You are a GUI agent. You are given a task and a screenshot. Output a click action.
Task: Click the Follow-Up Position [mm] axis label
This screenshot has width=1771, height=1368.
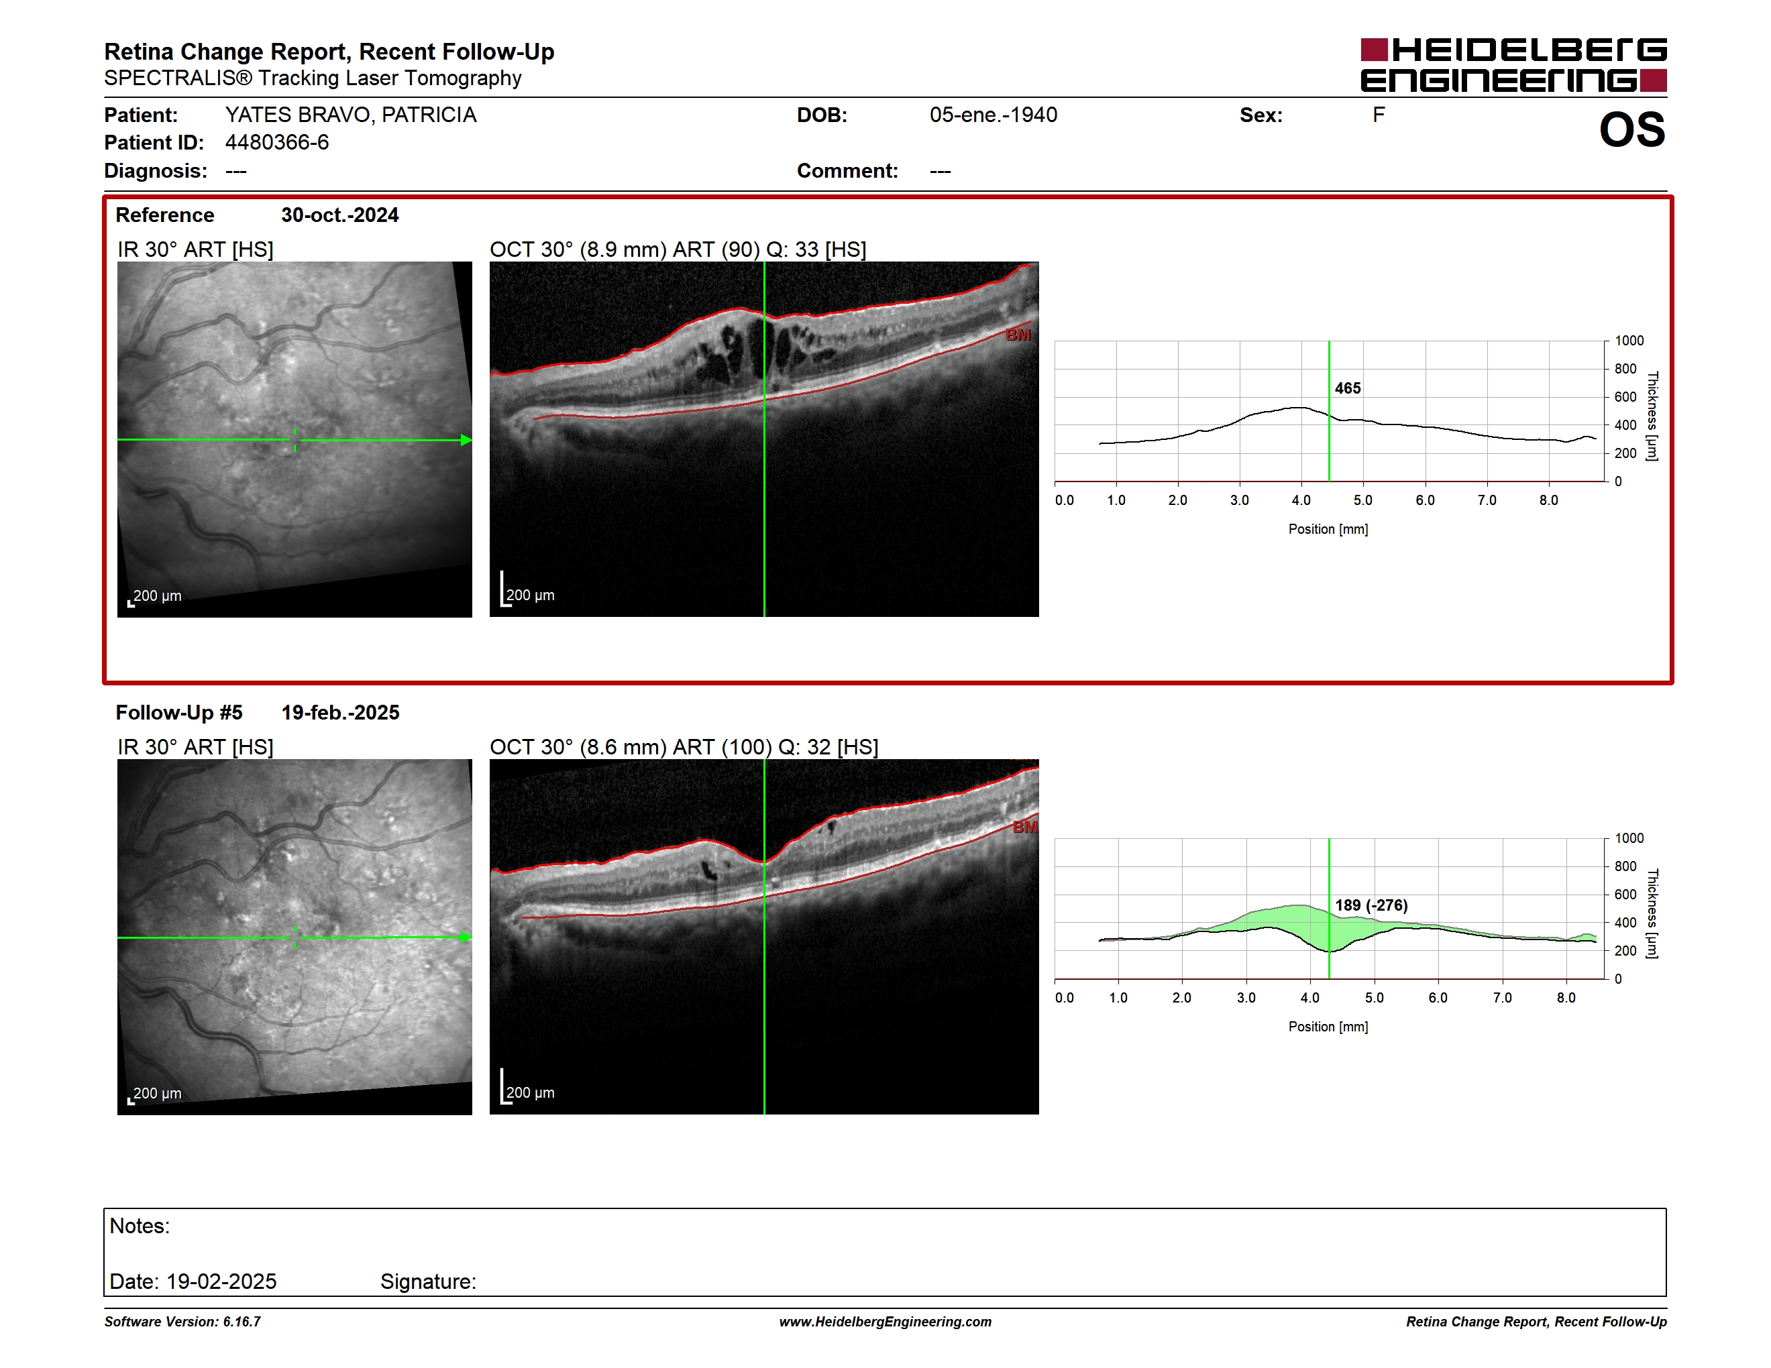pos(1328,1027)
